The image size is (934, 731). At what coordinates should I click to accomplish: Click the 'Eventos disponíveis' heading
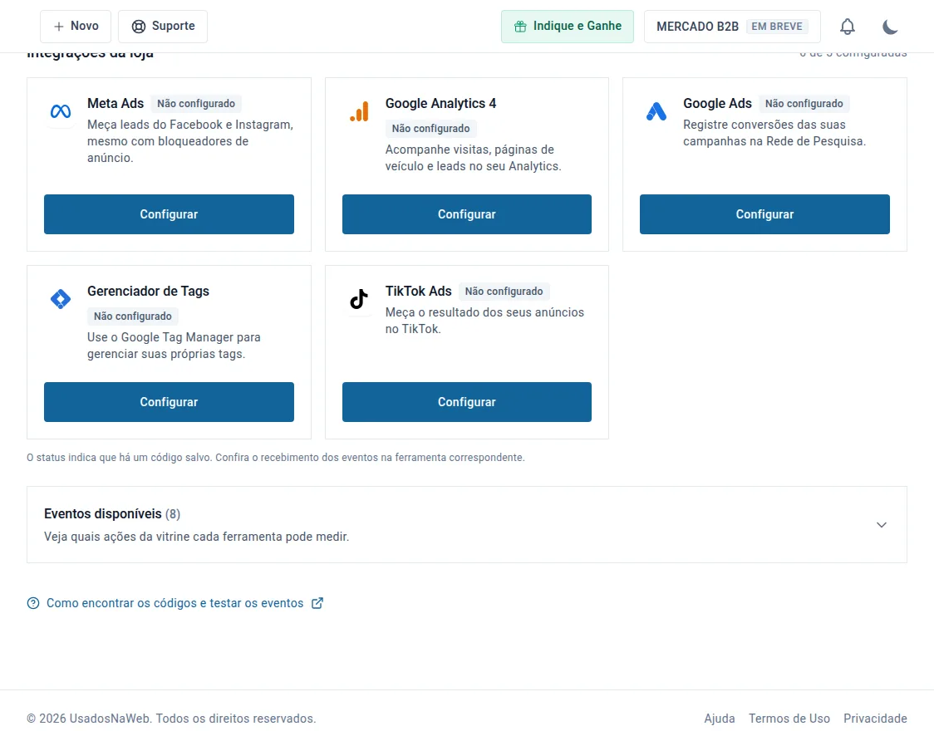[102, 513]
